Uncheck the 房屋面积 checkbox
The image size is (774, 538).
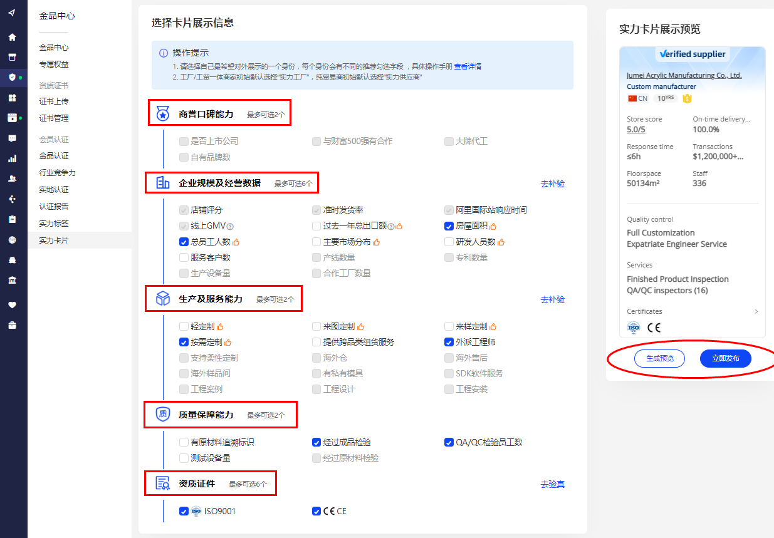click(449, 226)
